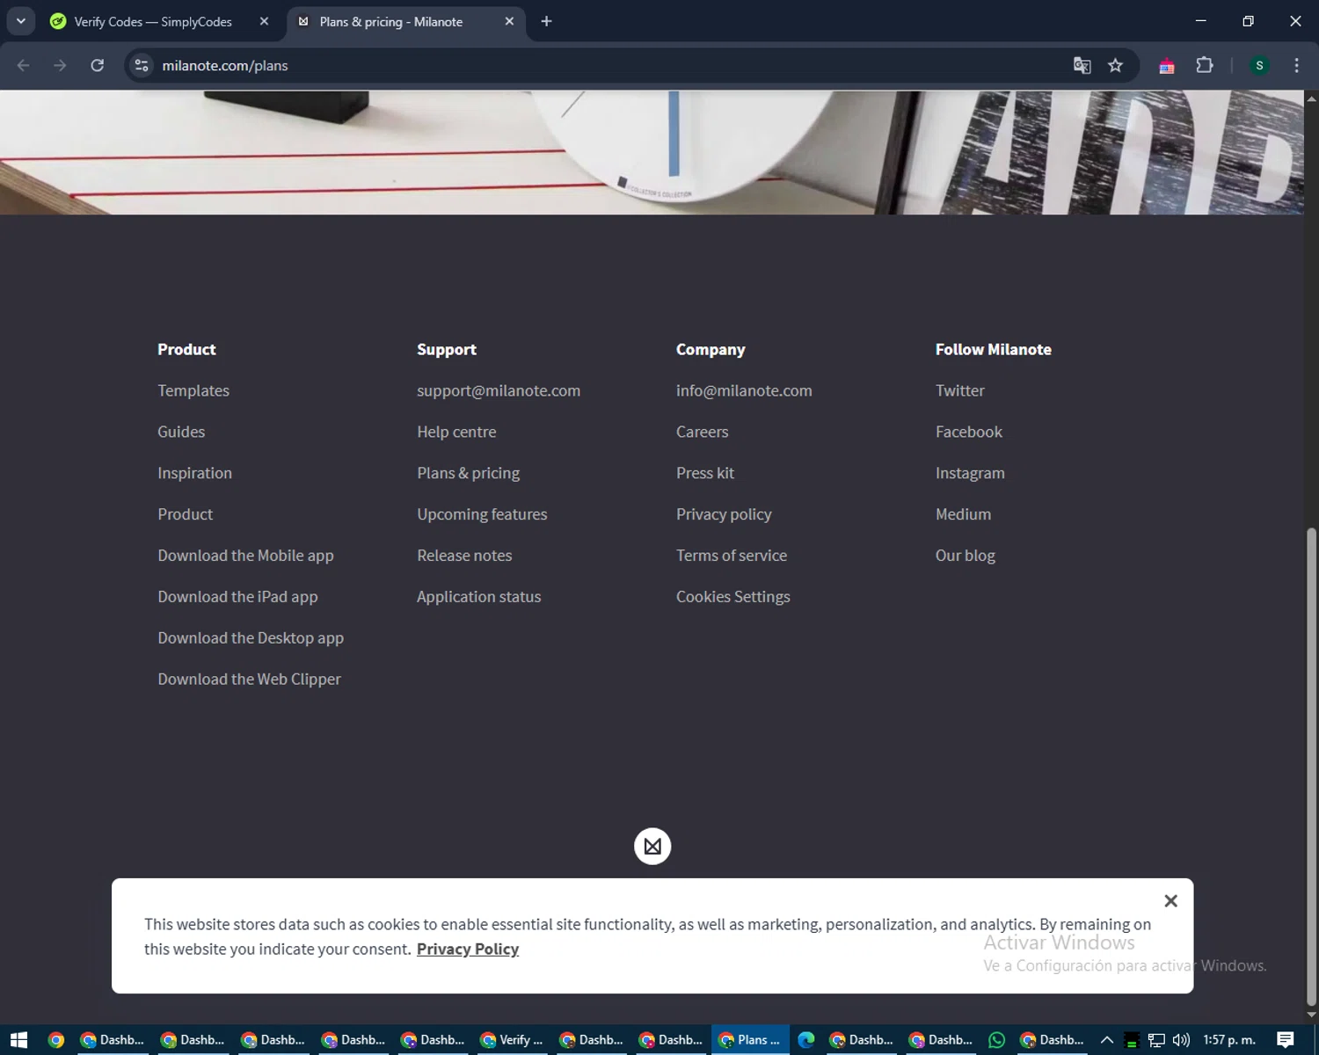
Task: Close the cookie consent banner
Action: 1170,900
